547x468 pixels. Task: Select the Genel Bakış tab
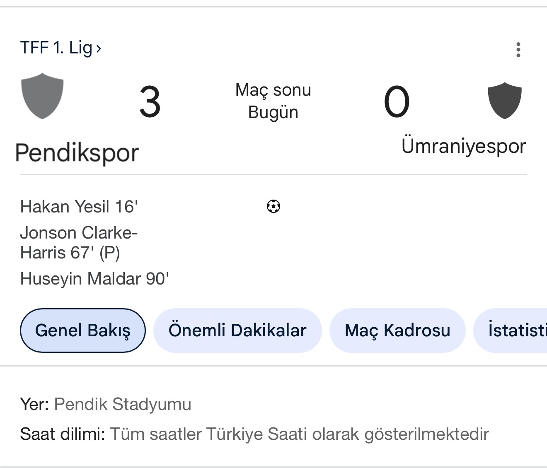click(x=83, y=330)
